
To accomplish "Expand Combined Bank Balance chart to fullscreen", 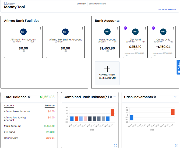I will pyautogui.click(x=116, y=145).
